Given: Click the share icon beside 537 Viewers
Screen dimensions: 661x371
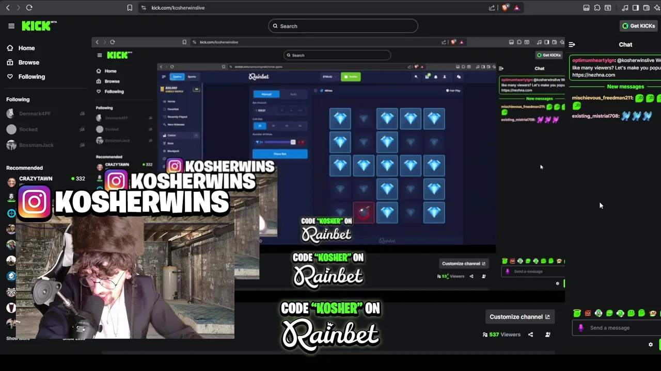Looking at the screenshot, I should [x=530, y=334].
